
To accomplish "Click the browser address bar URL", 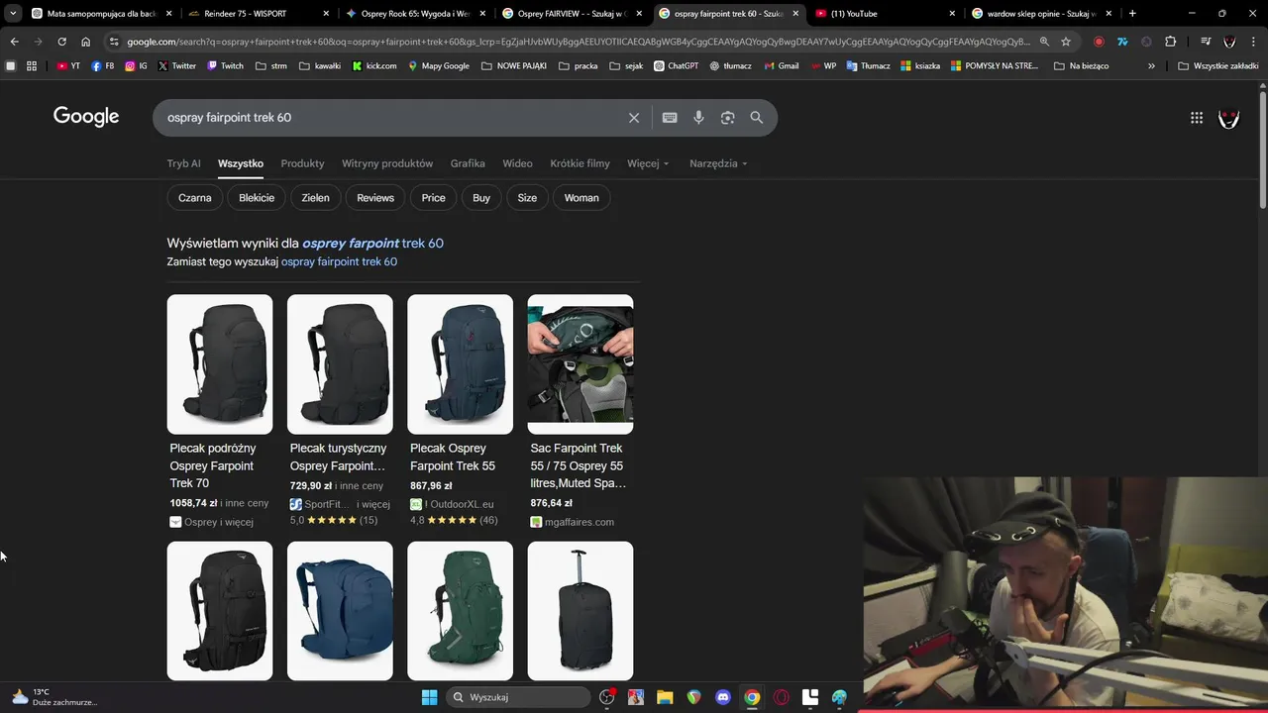I will coord(579,42).
